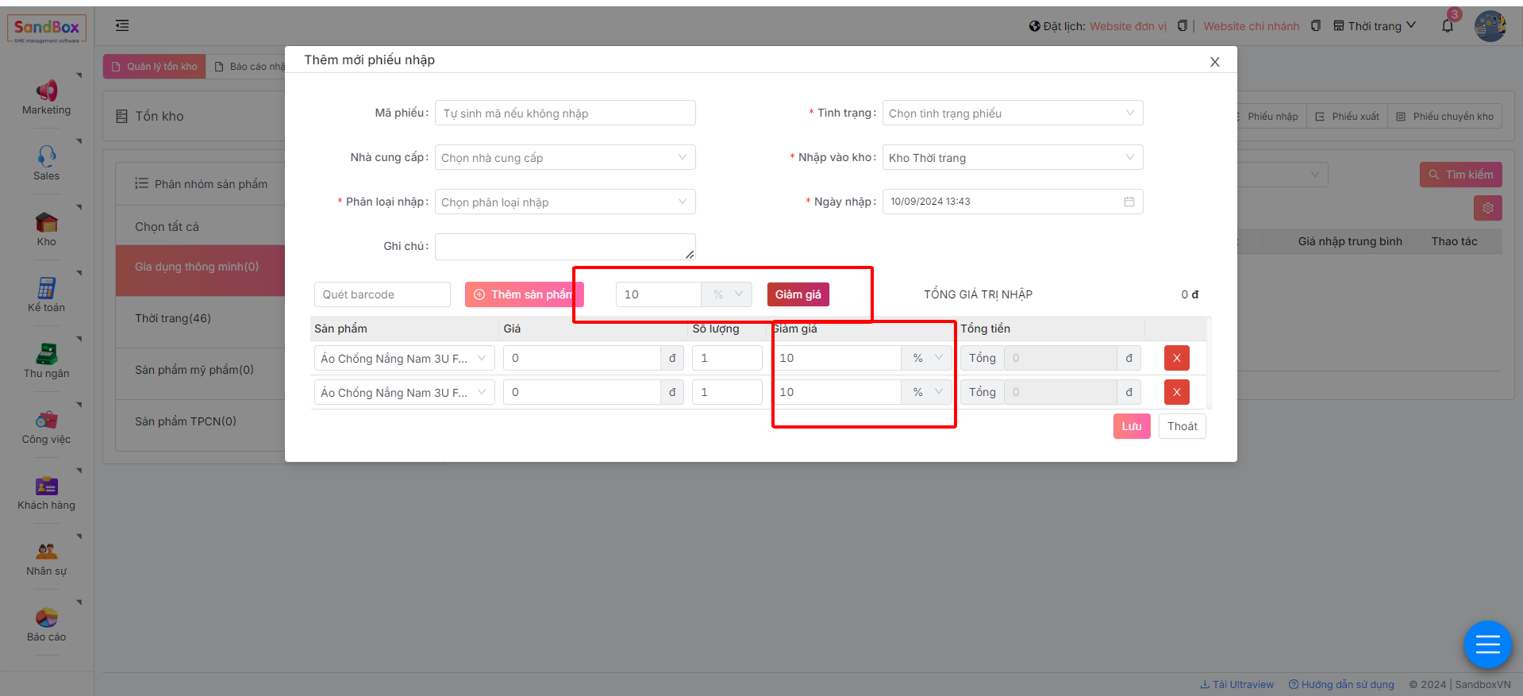Open the Marketing module icon
The image size is (1523, 696).
click(x=46, y=90)
